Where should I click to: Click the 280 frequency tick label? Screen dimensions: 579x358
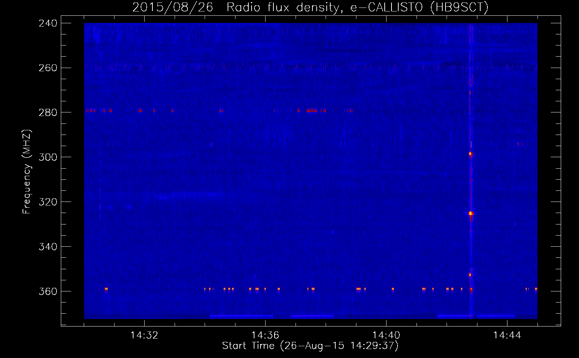(x=48, y=112)
